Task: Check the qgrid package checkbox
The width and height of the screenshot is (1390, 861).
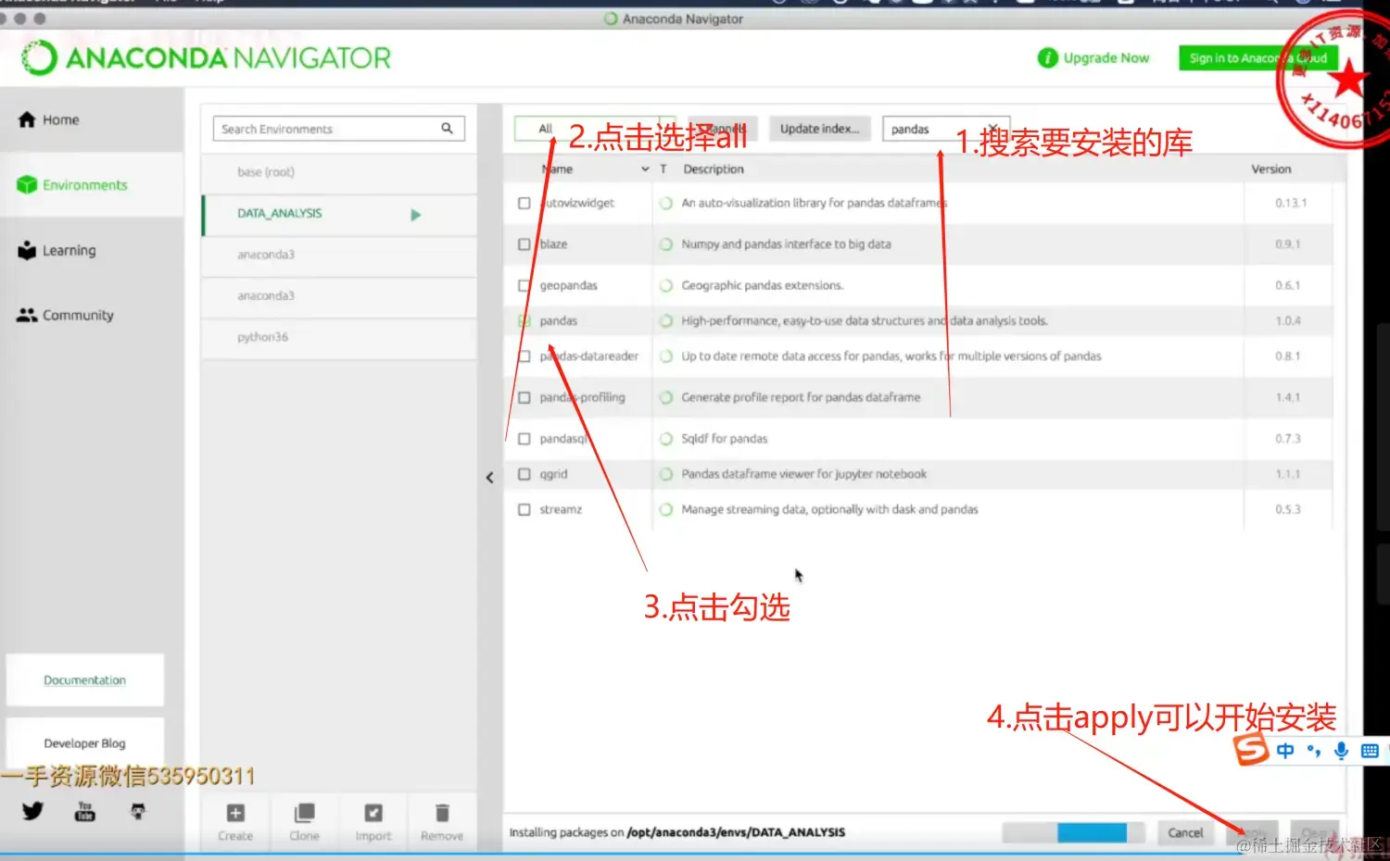Action: pyautogui.click(x=524, y=474)
